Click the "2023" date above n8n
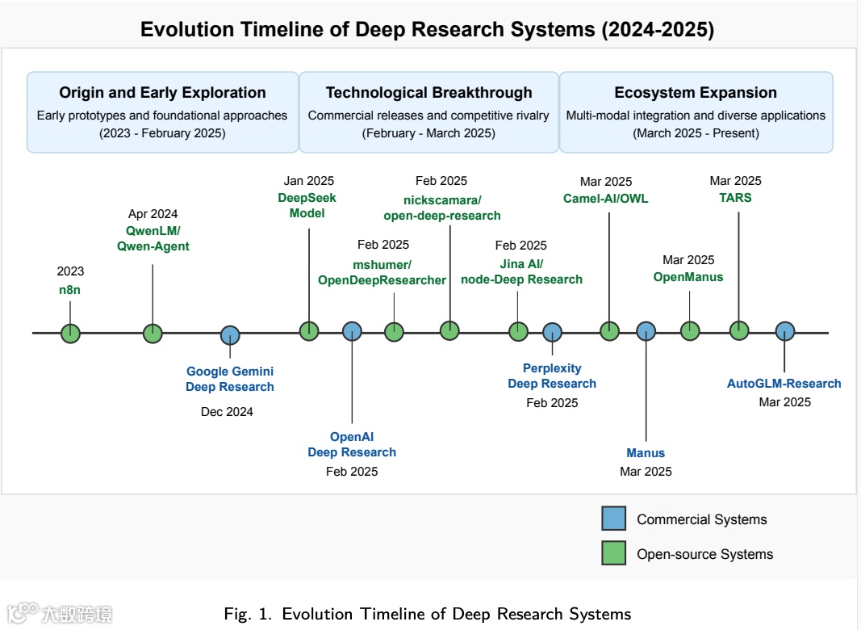 pyautogui.click(x=70, y=271)
